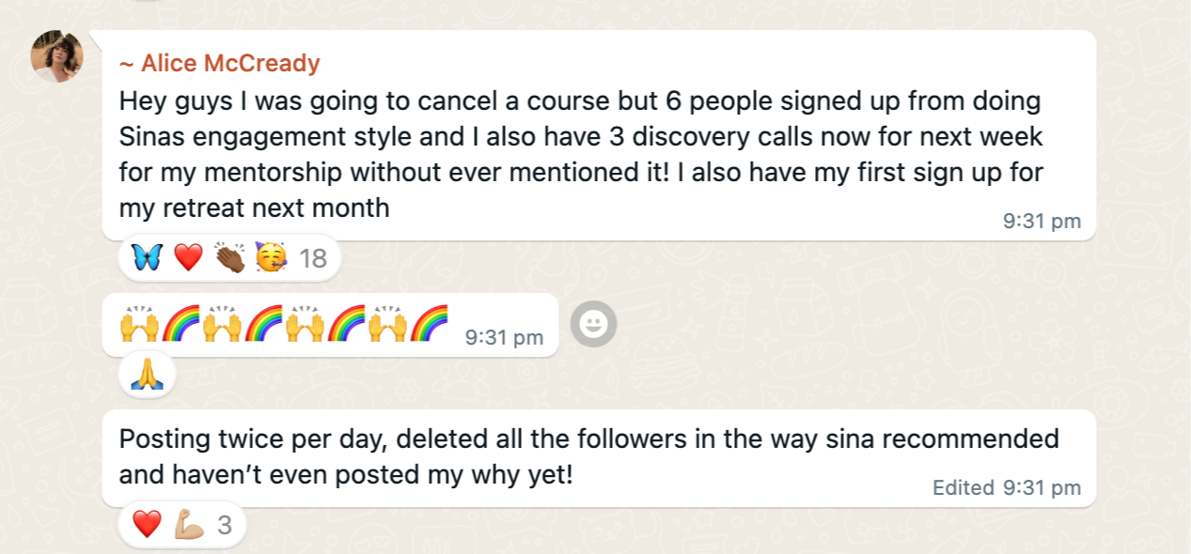Click the clapping hands reaction emoji

coord(230,256)
